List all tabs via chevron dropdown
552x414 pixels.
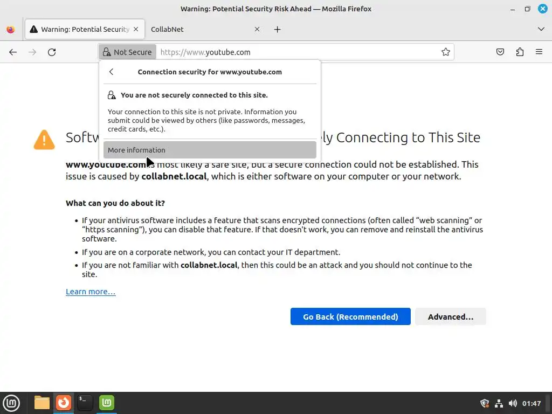click(541, 29)
